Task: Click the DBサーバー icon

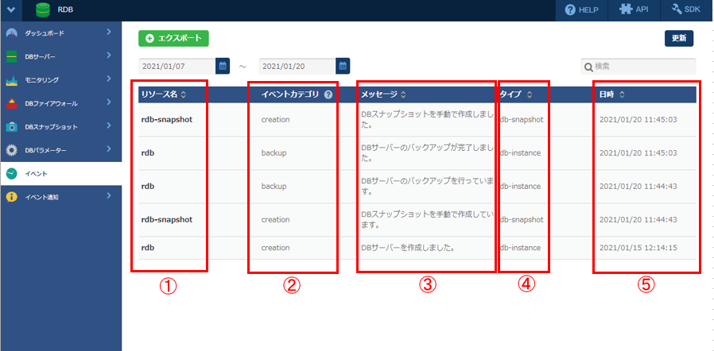Action: (x=12, y=57)
